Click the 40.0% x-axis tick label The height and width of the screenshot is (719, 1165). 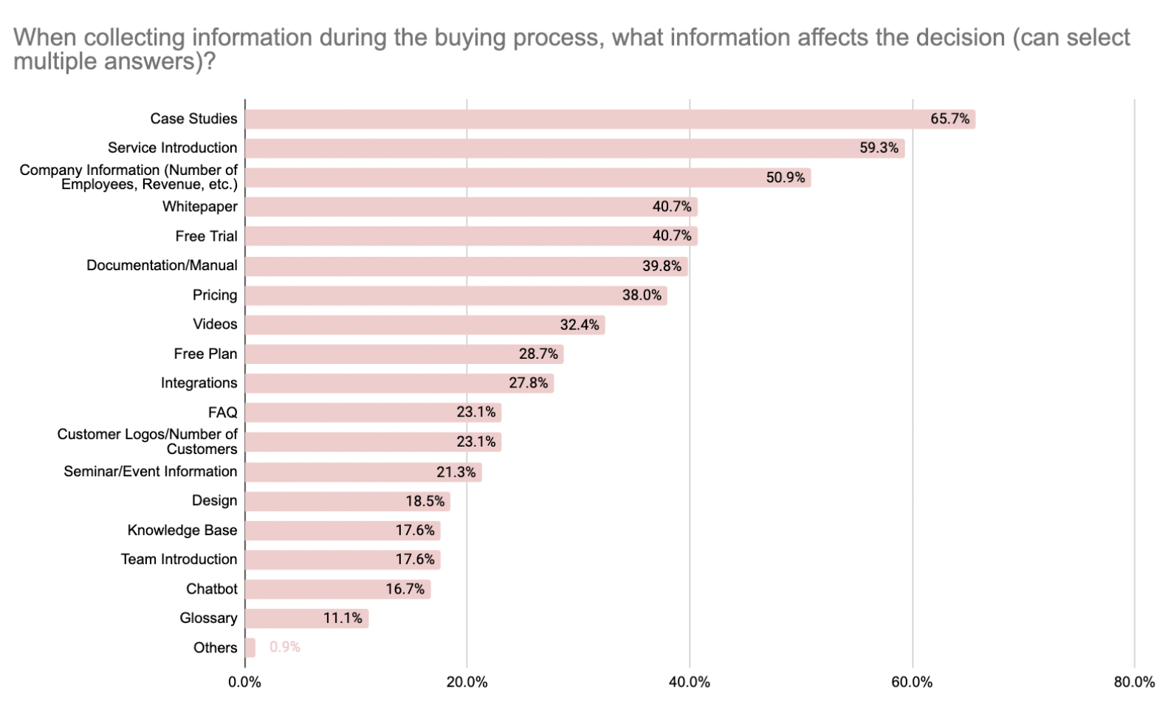coord(690,682)
